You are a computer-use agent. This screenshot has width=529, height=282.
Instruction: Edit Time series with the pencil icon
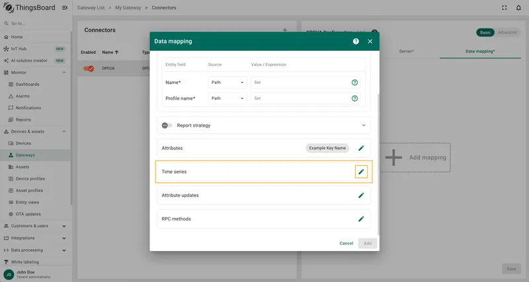361,172
